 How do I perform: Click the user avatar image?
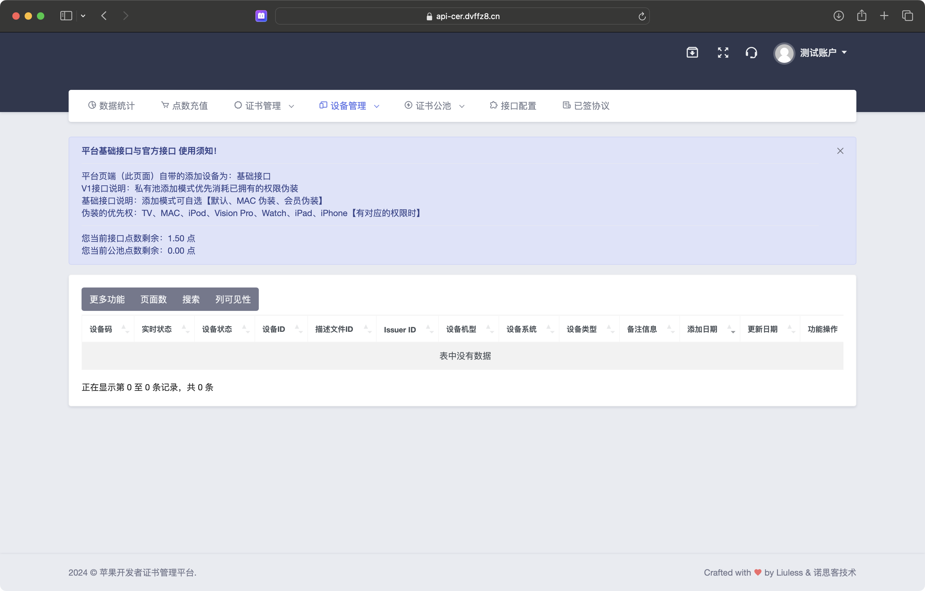coord(784,53)
